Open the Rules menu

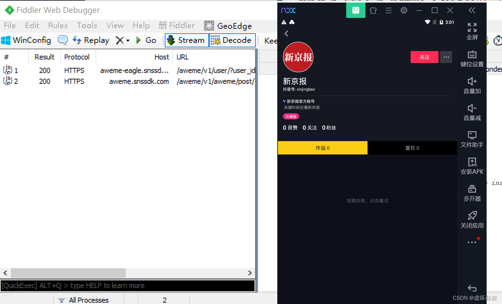coord(58,26)
